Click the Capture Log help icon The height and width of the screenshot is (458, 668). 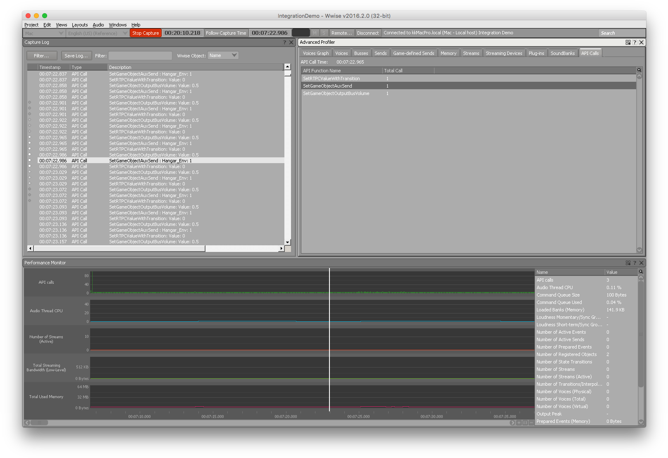pyautogui.click(x=284, y=42)
